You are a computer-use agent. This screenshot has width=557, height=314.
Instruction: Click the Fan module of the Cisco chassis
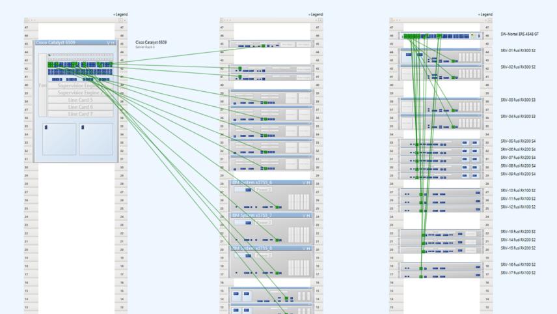coord(43,85)
